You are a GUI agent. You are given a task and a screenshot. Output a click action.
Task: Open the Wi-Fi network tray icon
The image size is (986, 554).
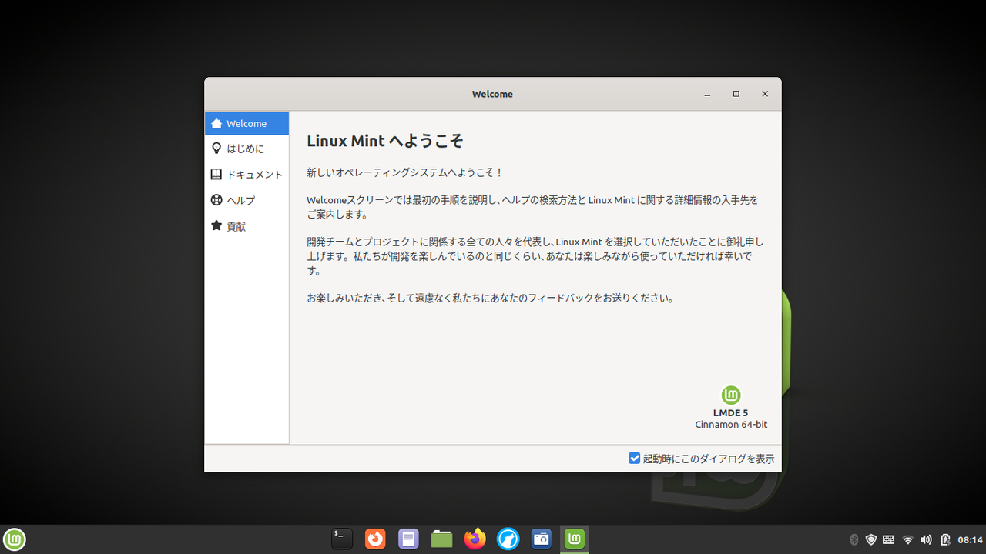point(908,539)
